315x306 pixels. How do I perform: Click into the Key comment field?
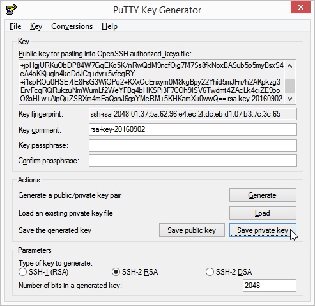(x=193, y=129)
